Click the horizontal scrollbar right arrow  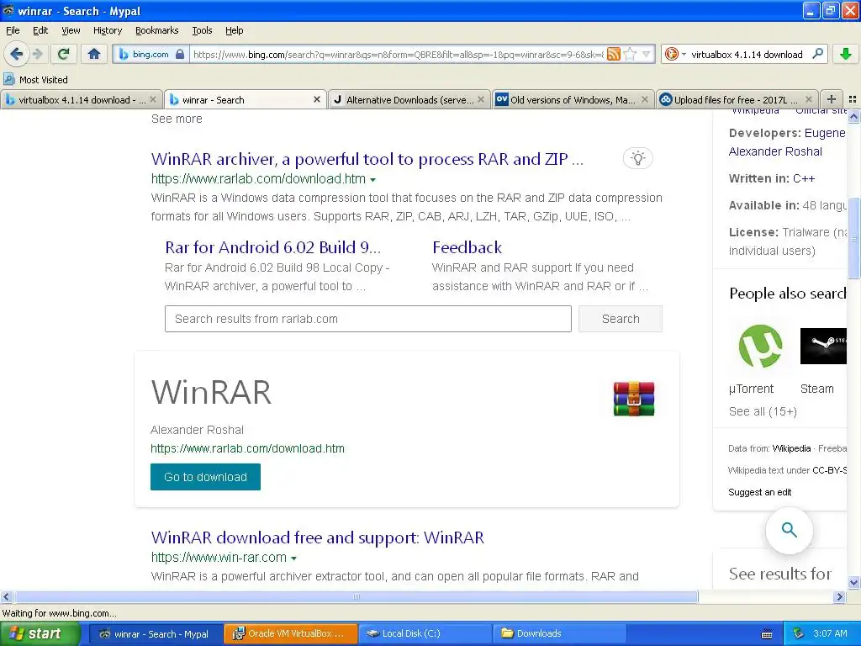839,596
